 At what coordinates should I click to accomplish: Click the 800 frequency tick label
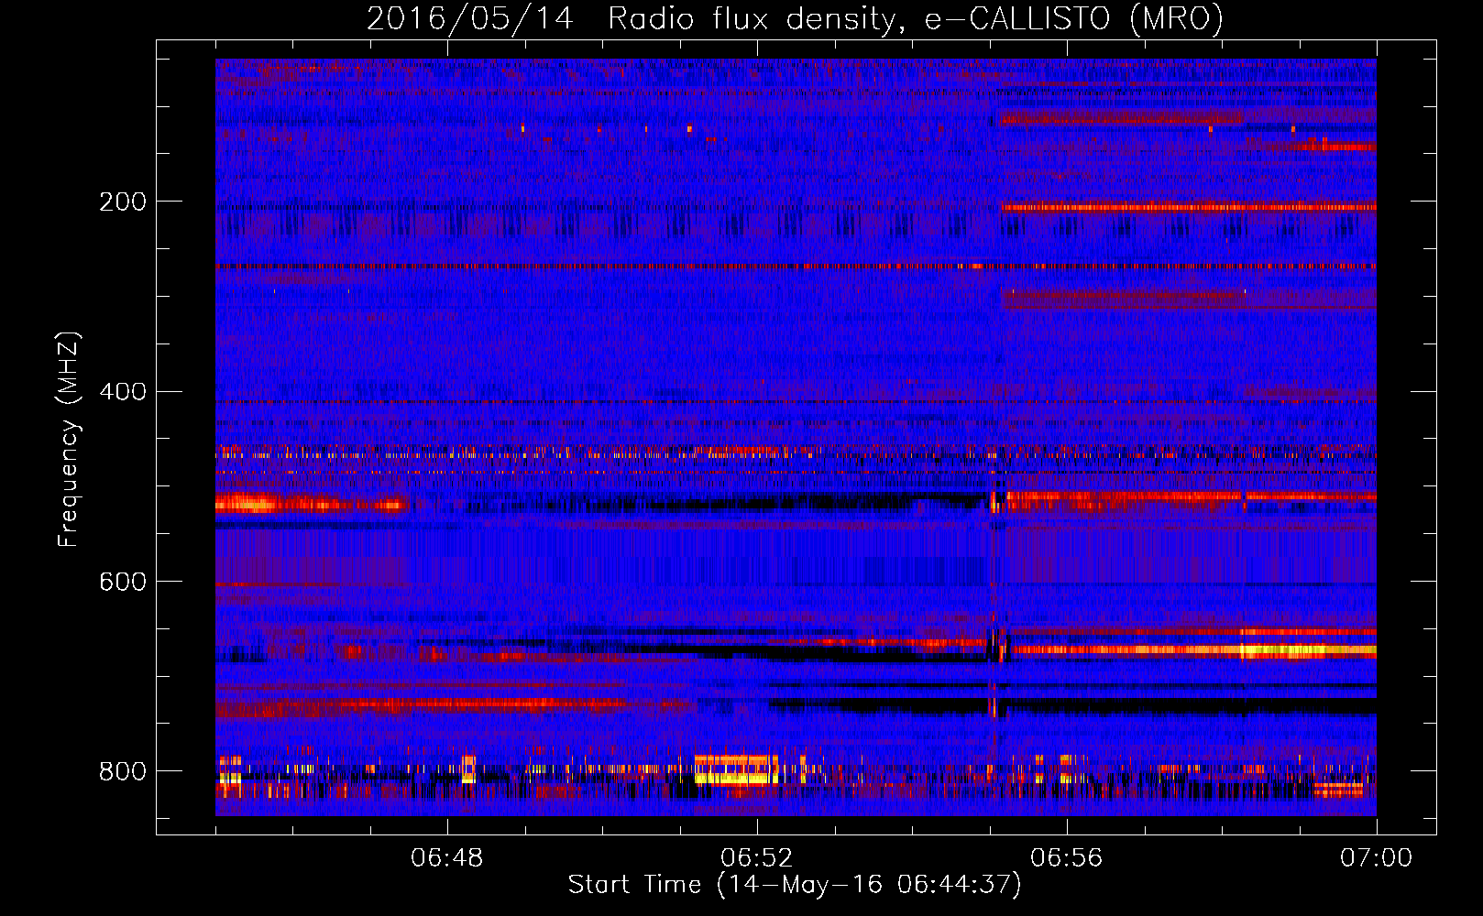(123, 772)
